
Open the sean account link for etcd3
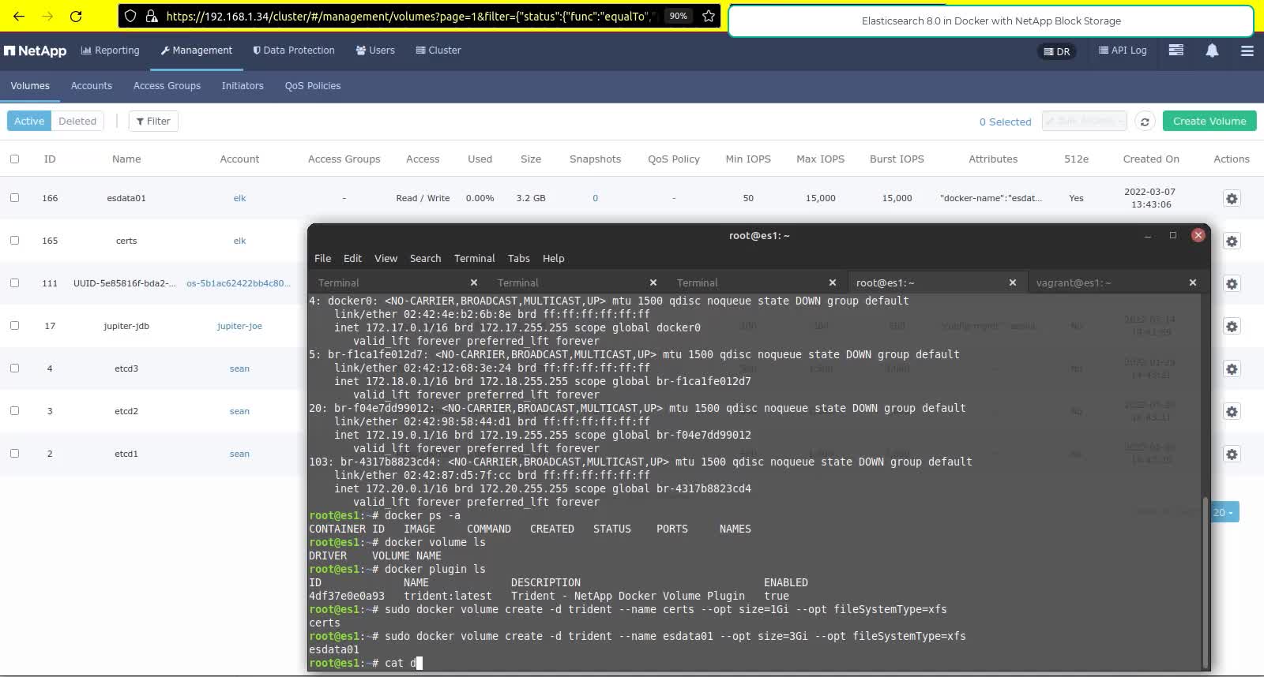[x=239, y=368]
